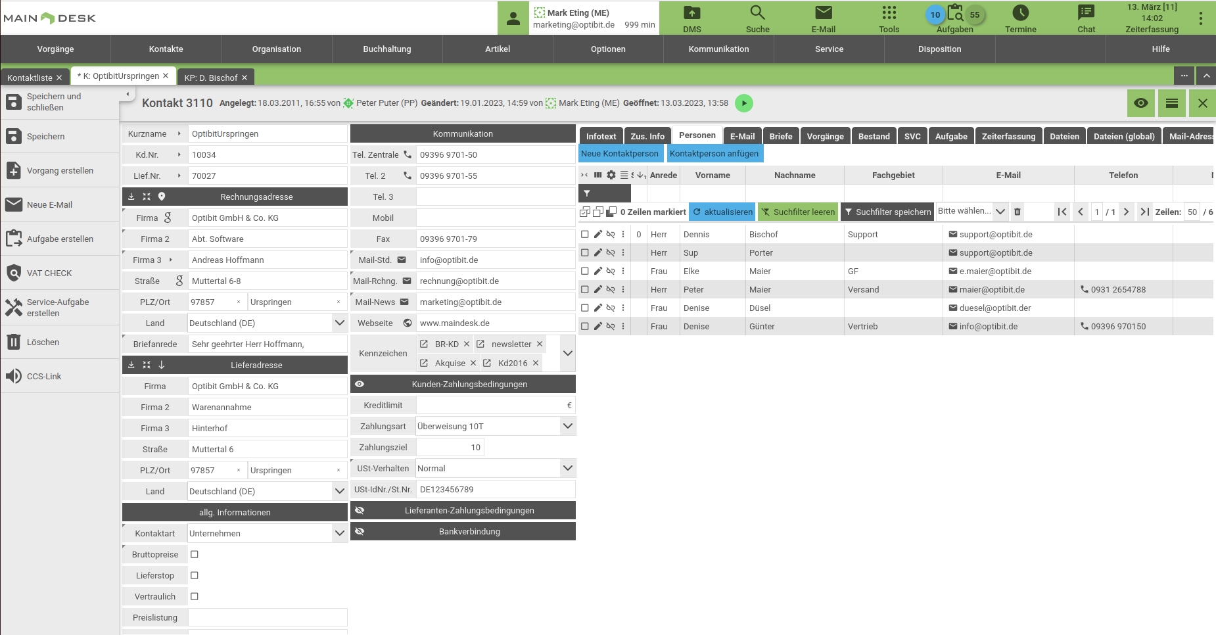Click the hamburger list button in header
The width and height of the screenshot is (1216, 635).
1171,103
